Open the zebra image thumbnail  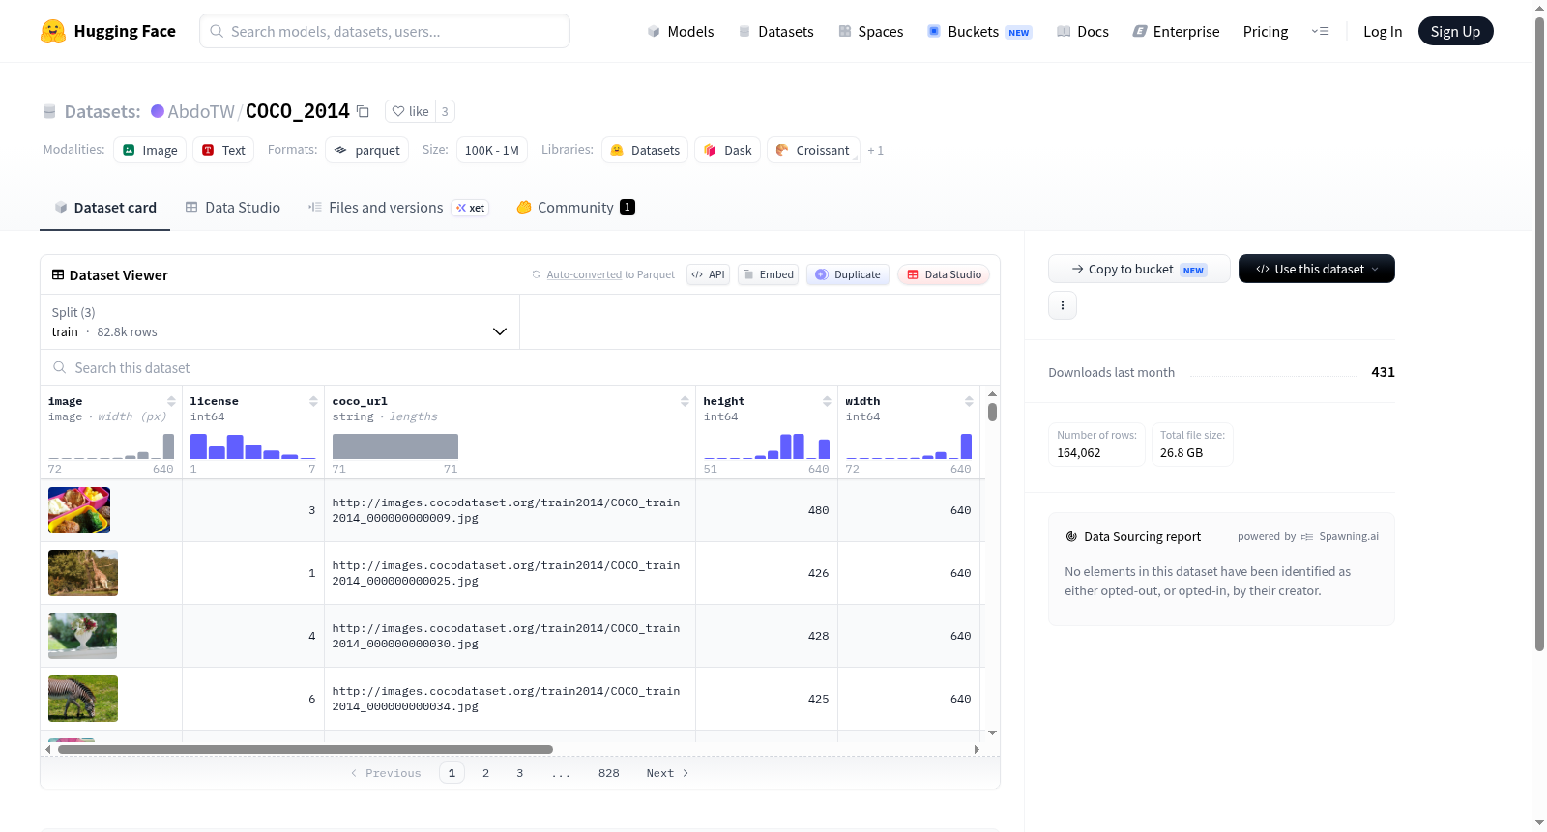tap(83, 699)
